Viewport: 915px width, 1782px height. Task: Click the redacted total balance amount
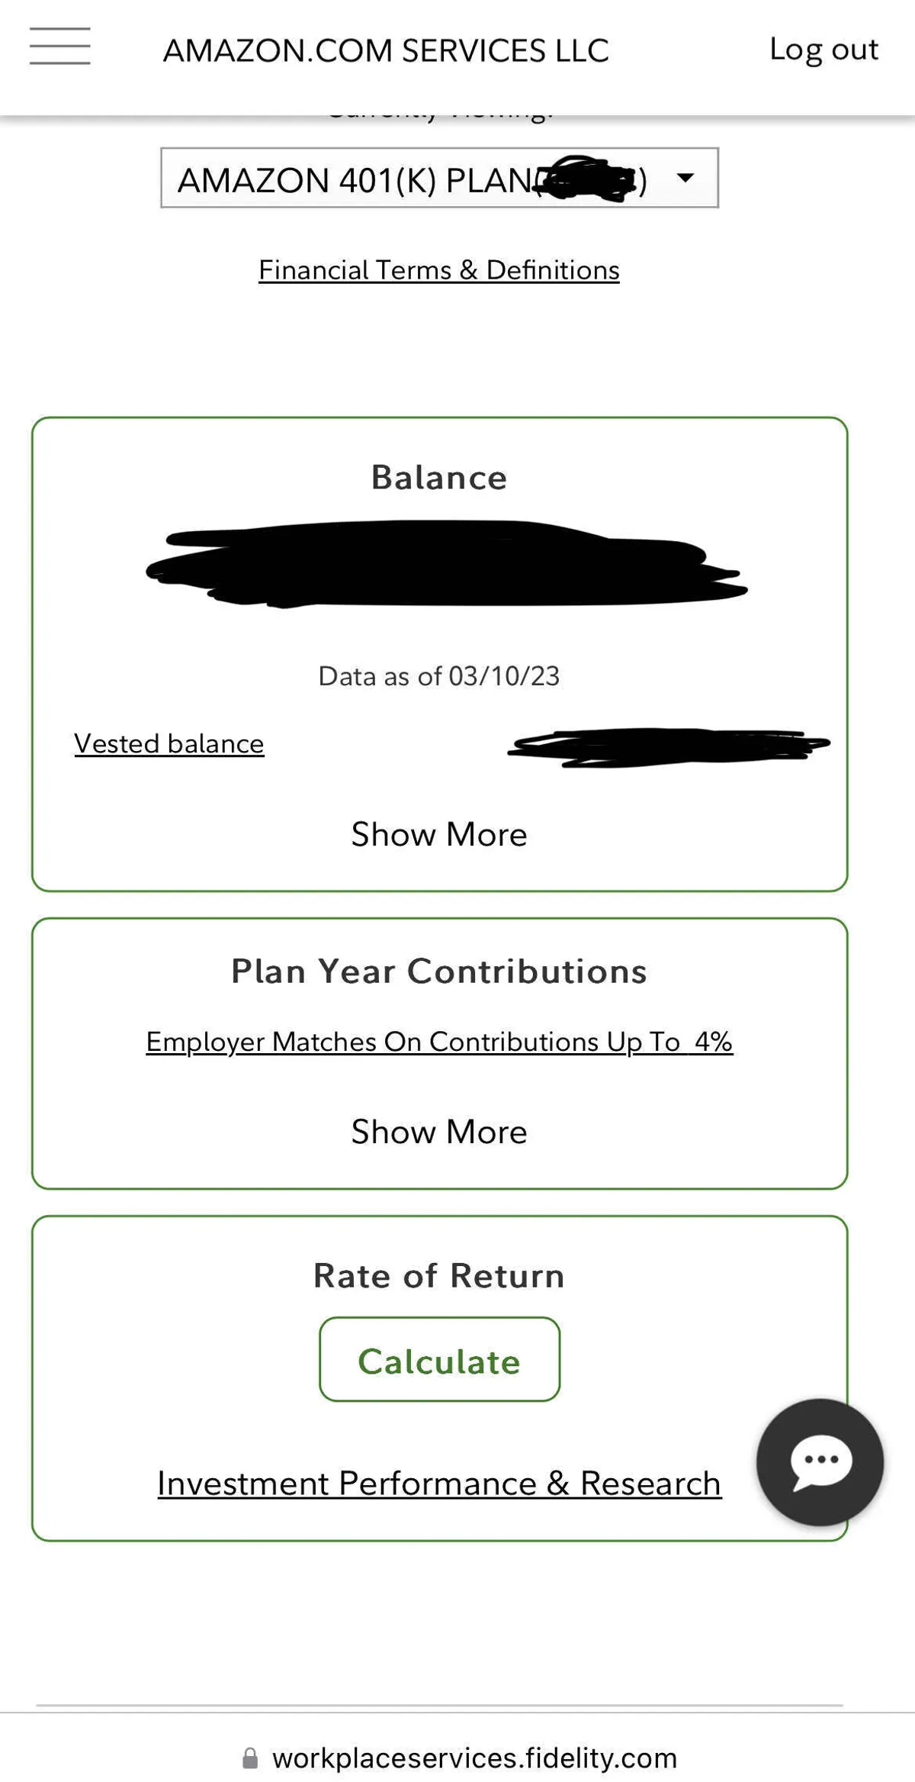(x=442, y=565)
